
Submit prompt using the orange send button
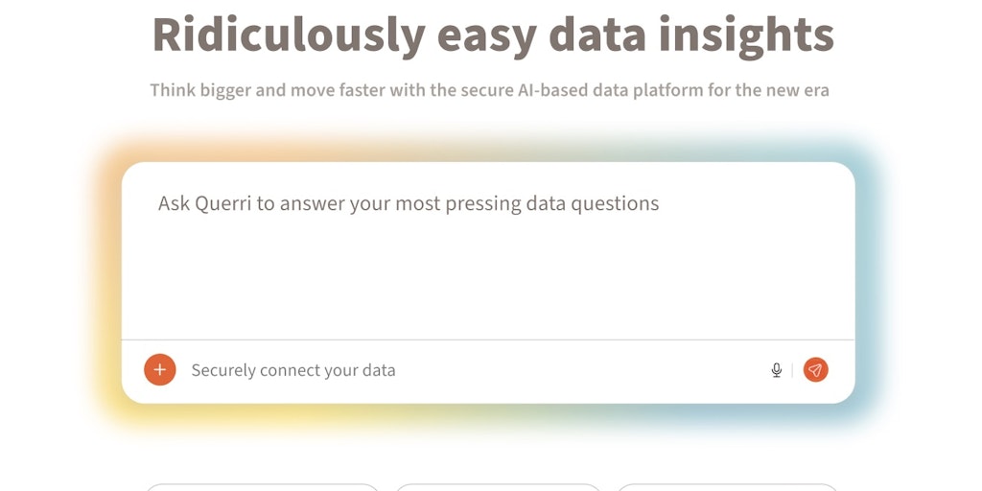pos(815,370)
